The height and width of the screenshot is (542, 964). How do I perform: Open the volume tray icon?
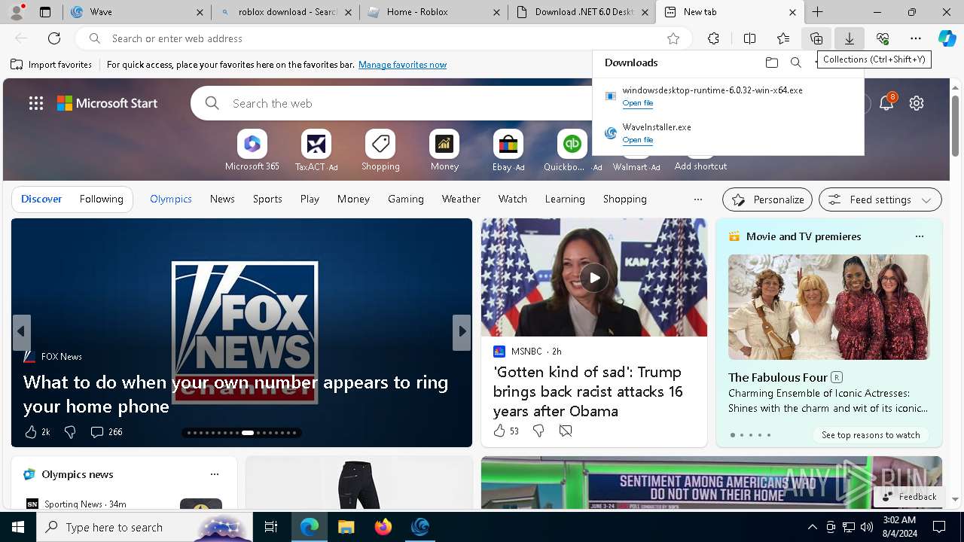(867, 527)
